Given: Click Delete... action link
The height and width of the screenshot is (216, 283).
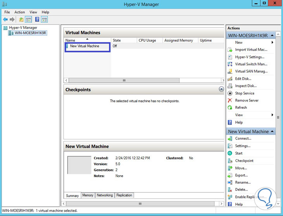Looking at the screenshot, I should click(x=241, y=190).
